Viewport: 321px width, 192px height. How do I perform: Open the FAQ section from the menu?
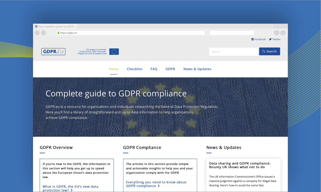[x=154, y=69]
